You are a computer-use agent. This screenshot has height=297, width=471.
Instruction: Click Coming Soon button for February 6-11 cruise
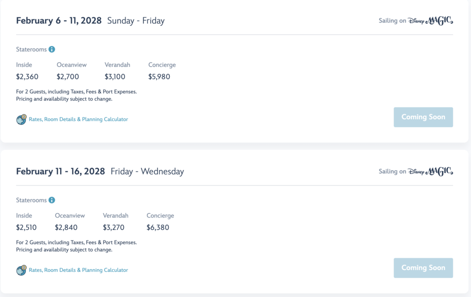coord(423,117)
